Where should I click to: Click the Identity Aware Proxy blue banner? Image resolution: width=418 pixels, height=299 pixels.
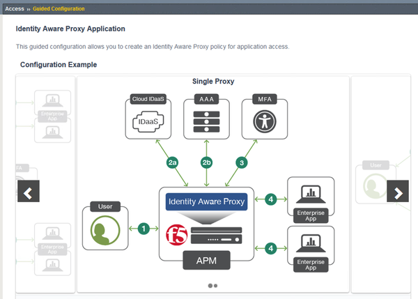pos(207,201)
